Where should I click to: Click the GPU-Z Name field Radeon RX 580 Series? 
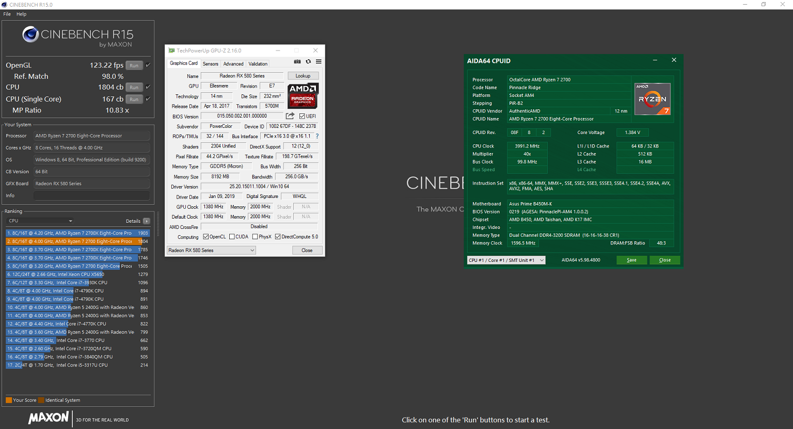point(242,76)
